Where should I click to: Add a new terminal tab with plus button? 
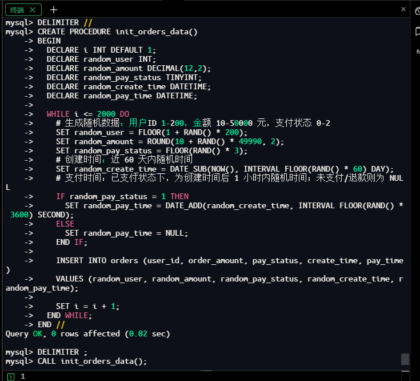pyautogui.click(x=54, y=10)
